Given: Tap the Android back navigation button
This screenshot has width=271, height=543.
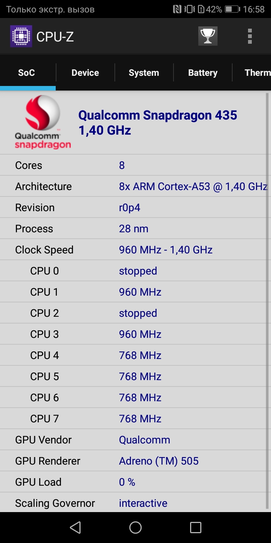Looking at the screenshot, I should [75, 527].
